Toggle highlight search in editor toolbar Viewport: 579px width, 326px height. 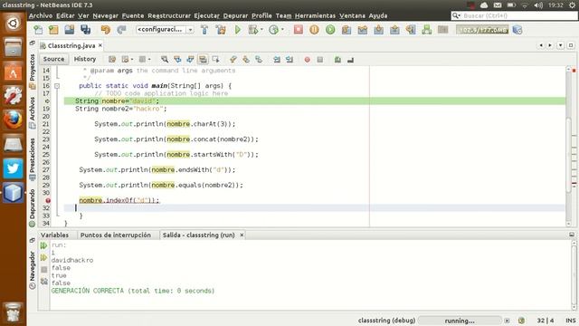(x=203, y=60)
